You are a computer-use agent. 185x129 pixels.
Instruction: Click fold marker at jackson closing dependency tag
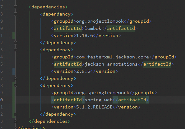pyautogui.click(x=15, y=78)
